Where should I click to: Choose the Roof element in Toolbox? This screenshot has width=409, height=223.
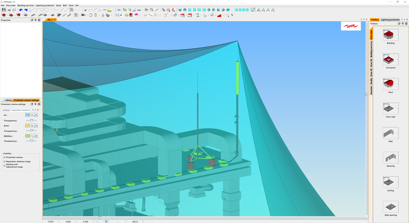tap(390, 84)
